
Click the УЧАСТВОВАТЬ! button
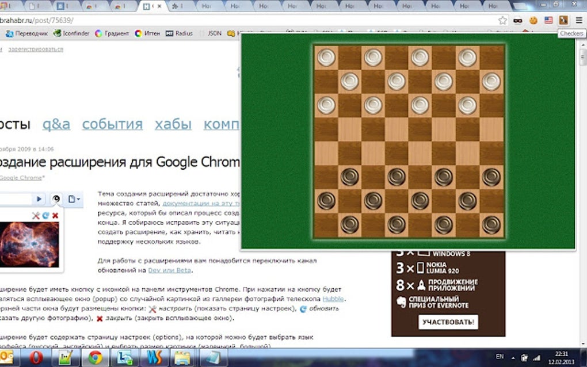pyautogui.click(x=448, y=322)
